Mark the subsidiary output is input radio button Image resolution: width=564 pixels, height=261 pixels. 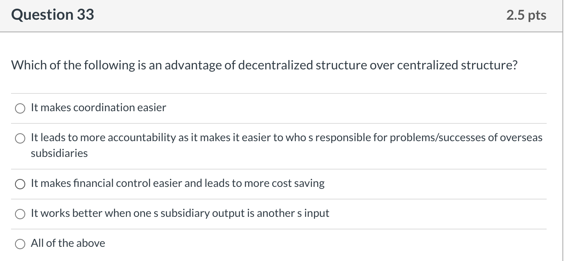pos(20,214)
